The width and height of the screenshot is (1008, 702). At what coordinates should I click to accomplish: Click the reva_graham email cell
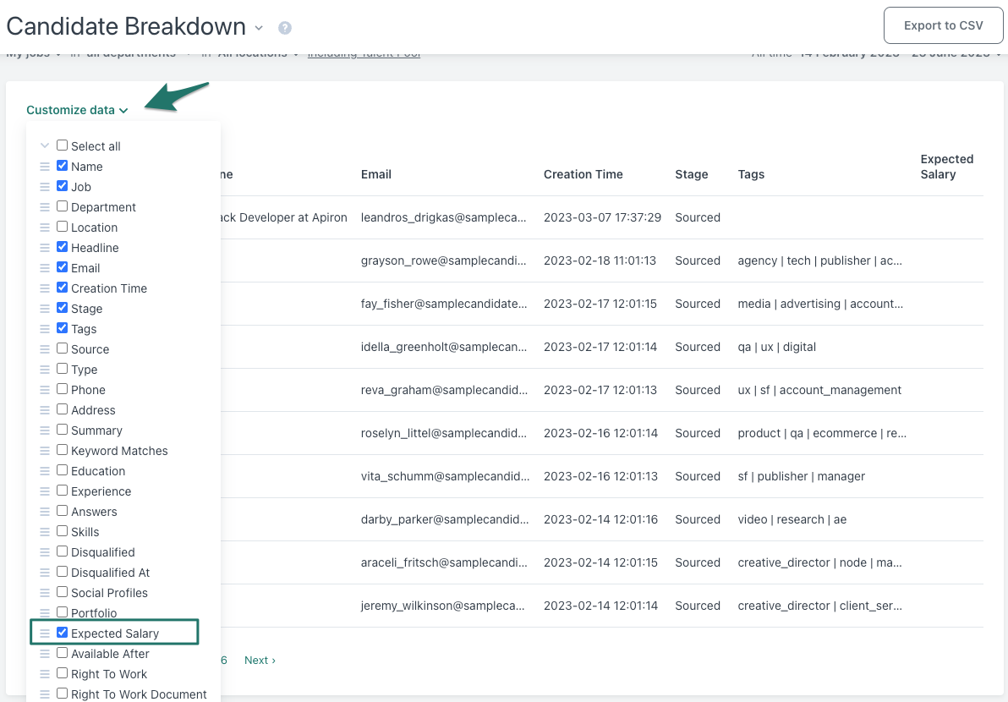444,390
